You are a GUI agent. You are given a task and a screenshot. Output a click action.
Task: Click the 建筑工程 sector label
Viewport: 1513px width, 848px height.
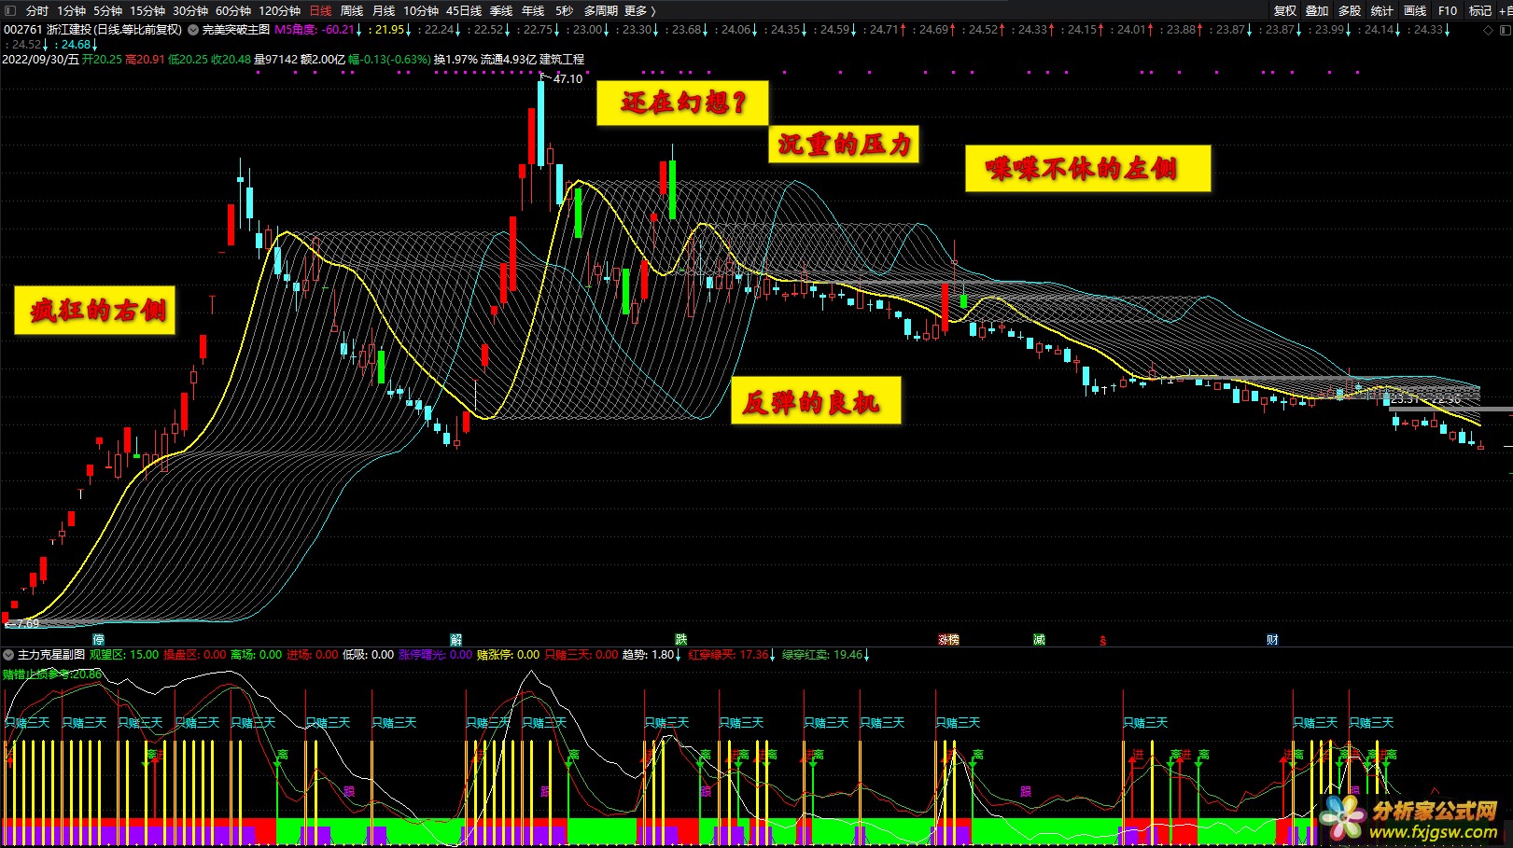pyautogui.click(x=562, y=59)
